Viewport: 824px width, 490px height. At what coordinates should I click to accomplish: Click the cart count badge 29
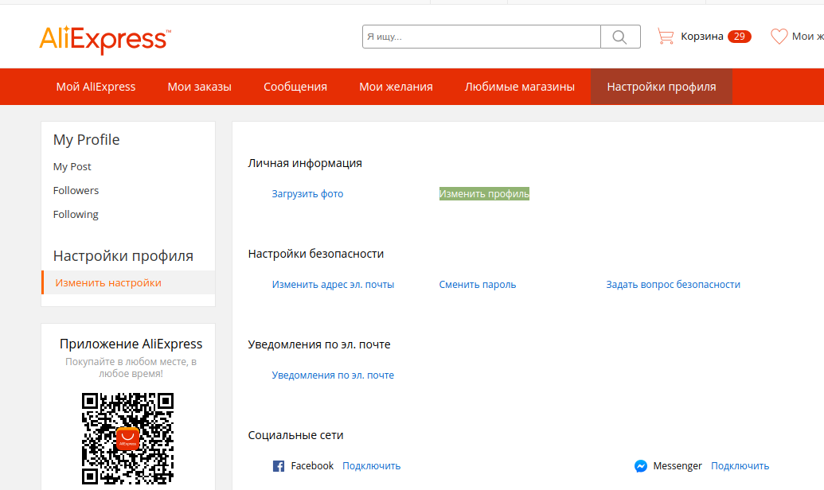pos(740,37)
